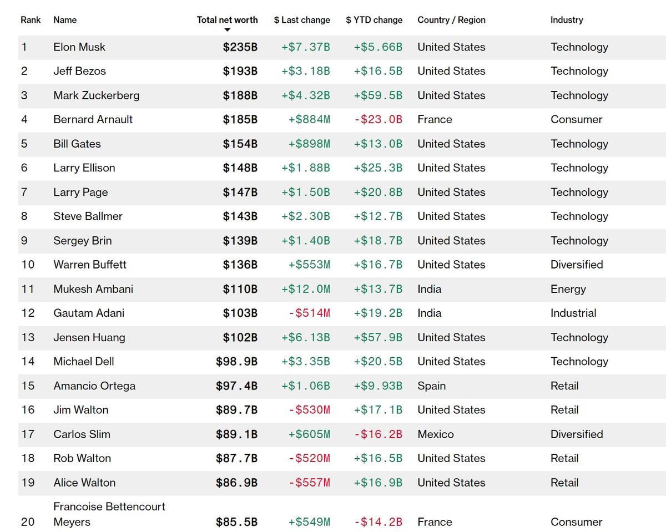The width and height of the screenshot is (666, 532).
Task: Sort by $ Last change header
Action: [301, 20]
